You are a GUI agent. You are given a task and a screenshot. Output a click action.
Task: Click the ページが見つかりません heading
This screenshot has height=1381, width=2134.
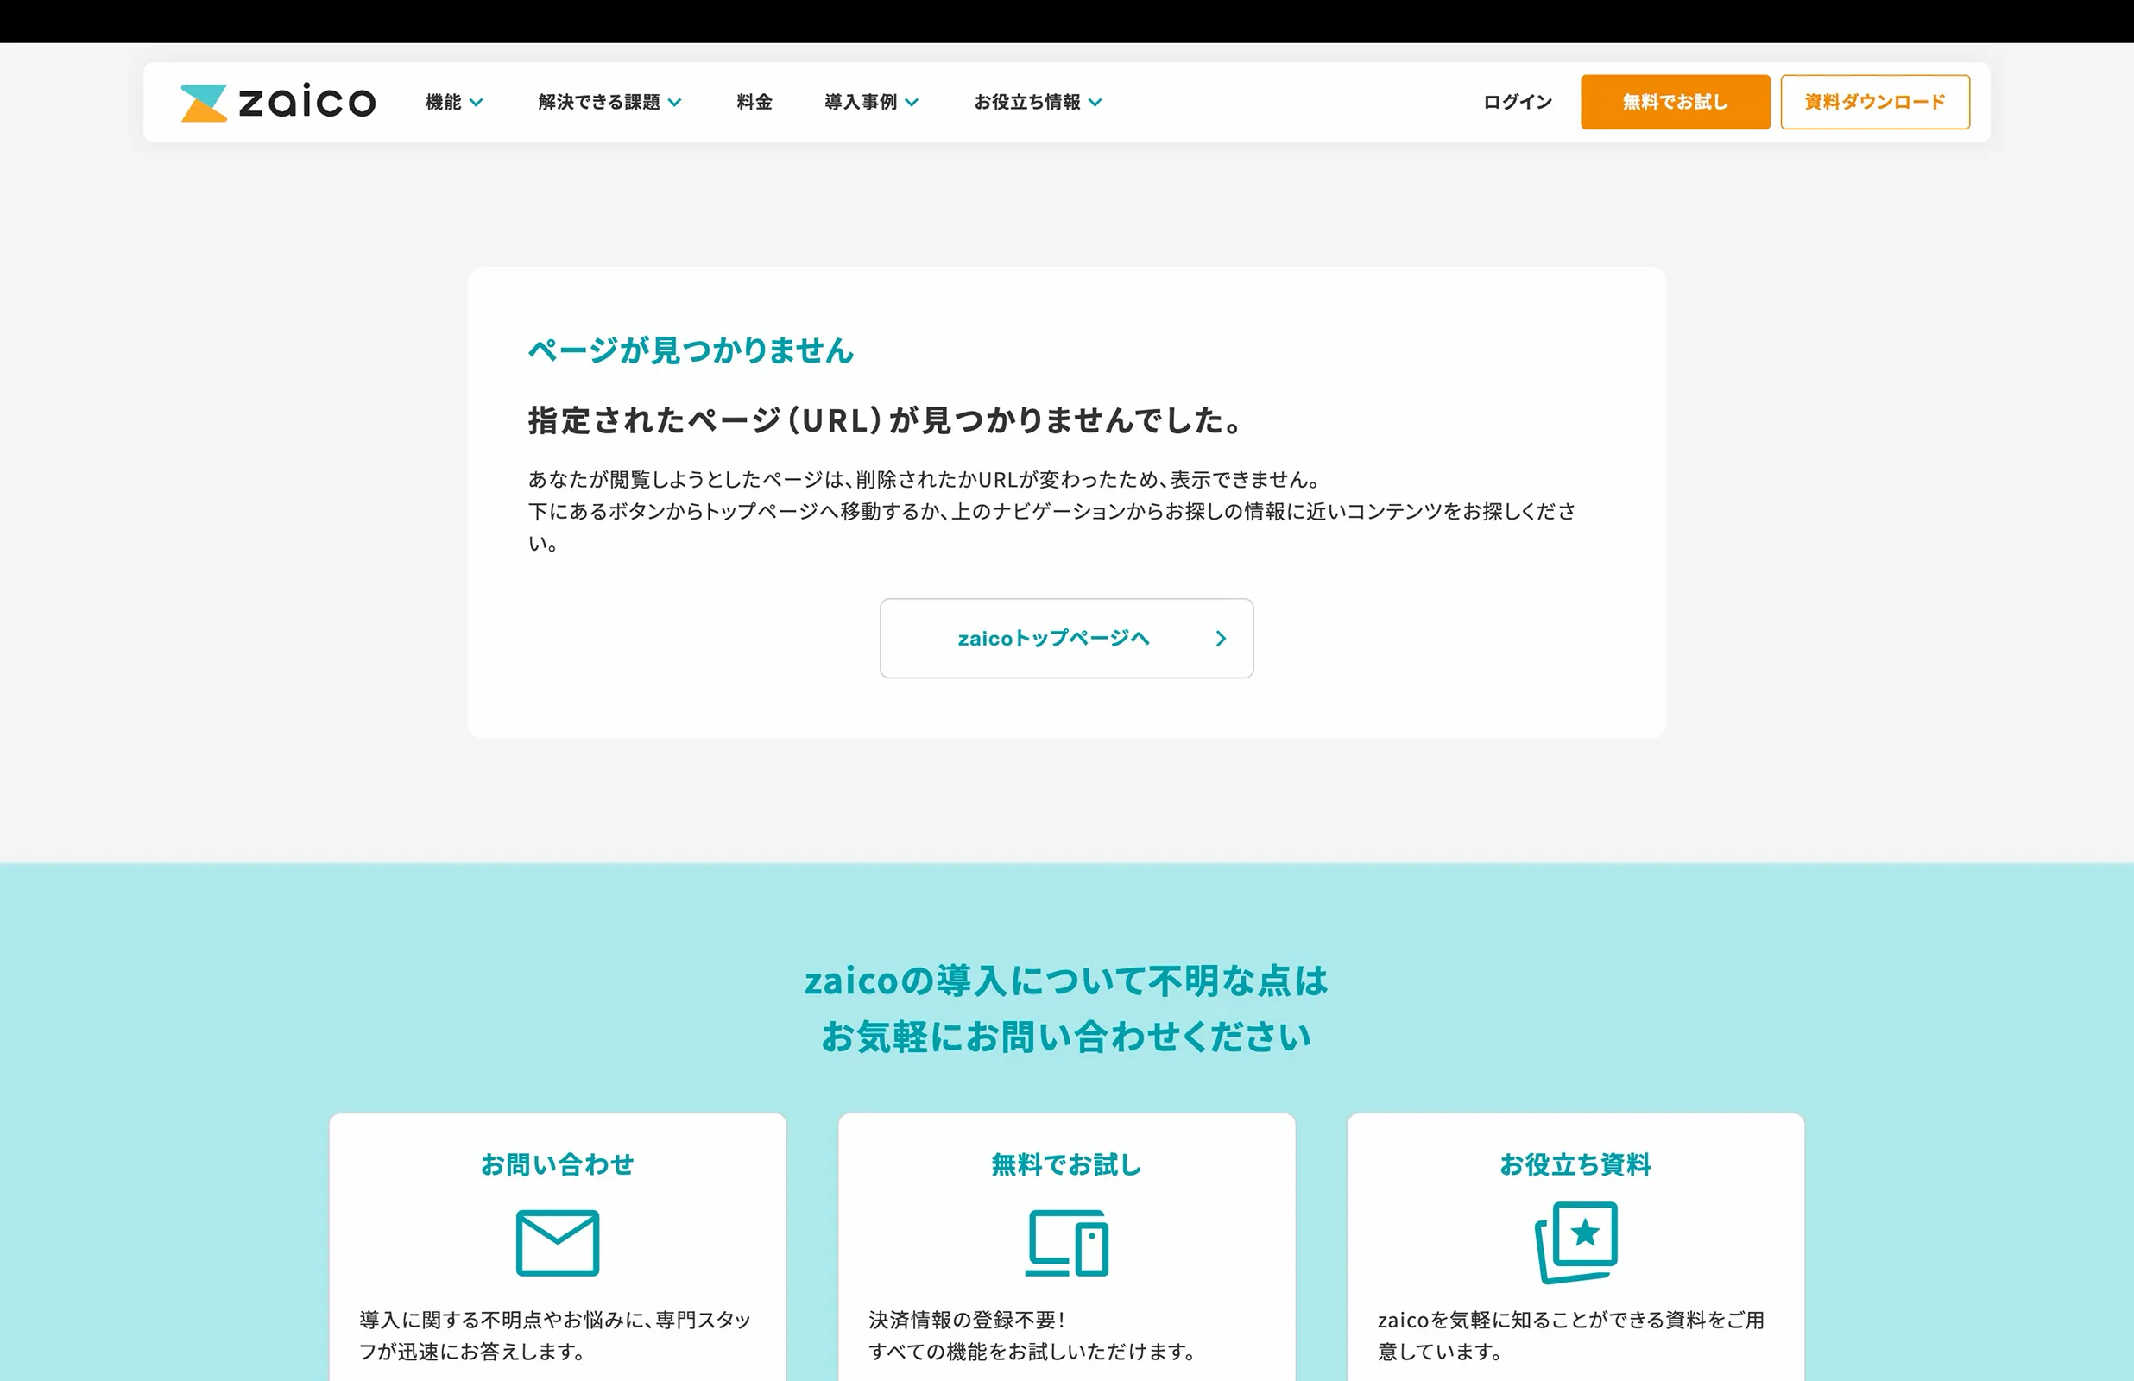tap(691, 350)
